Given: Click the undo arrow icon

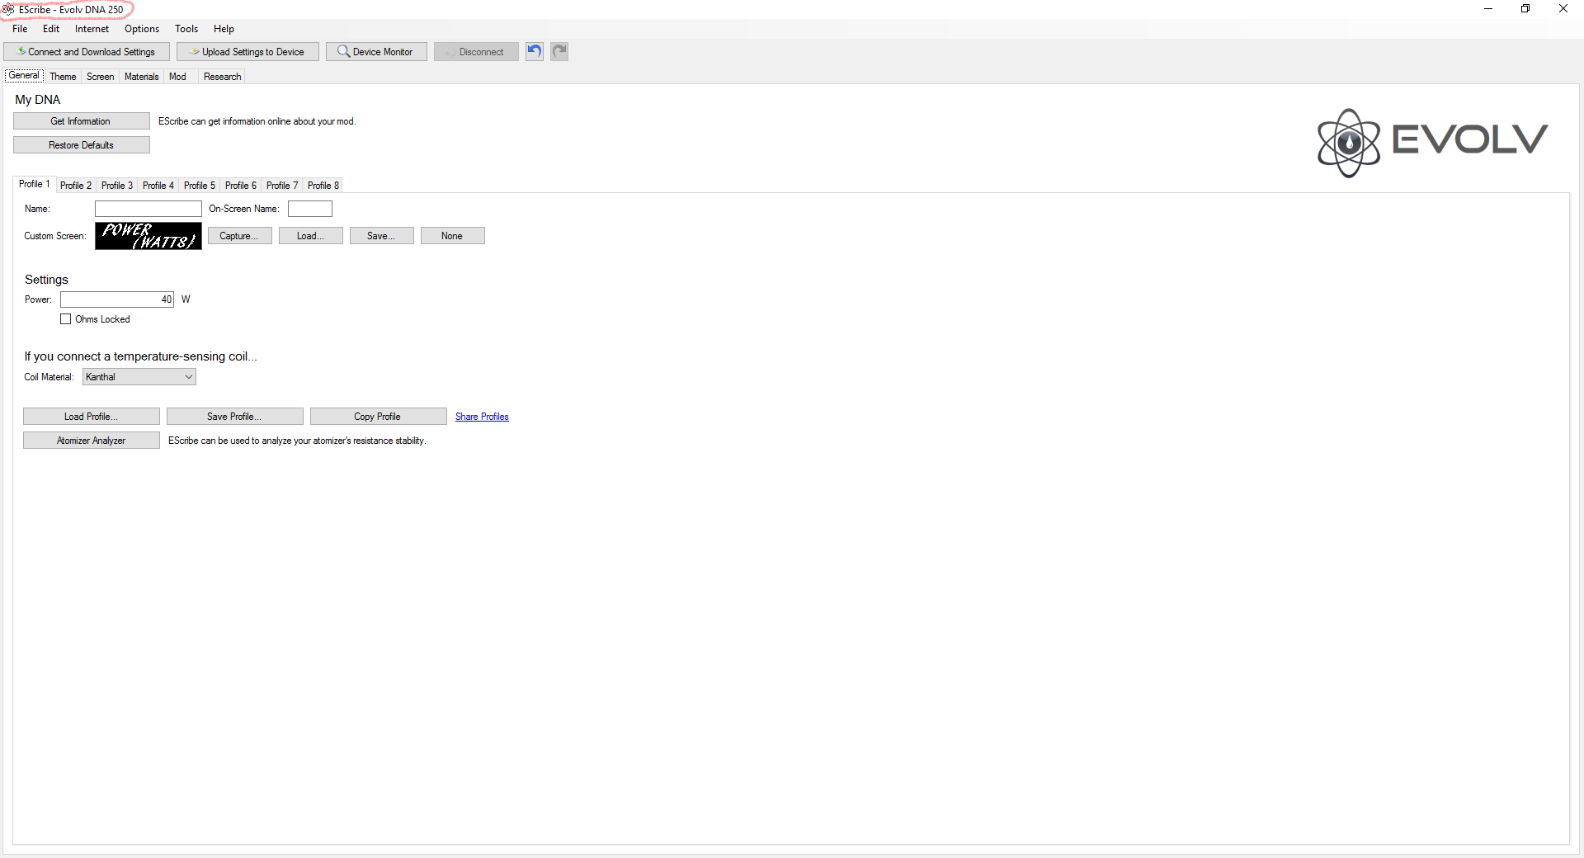Looking at the screenshot, I should tap(535, 51).
